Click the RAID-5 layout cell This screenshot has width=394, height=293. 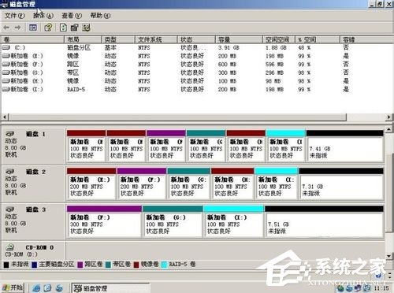[76, 90]
